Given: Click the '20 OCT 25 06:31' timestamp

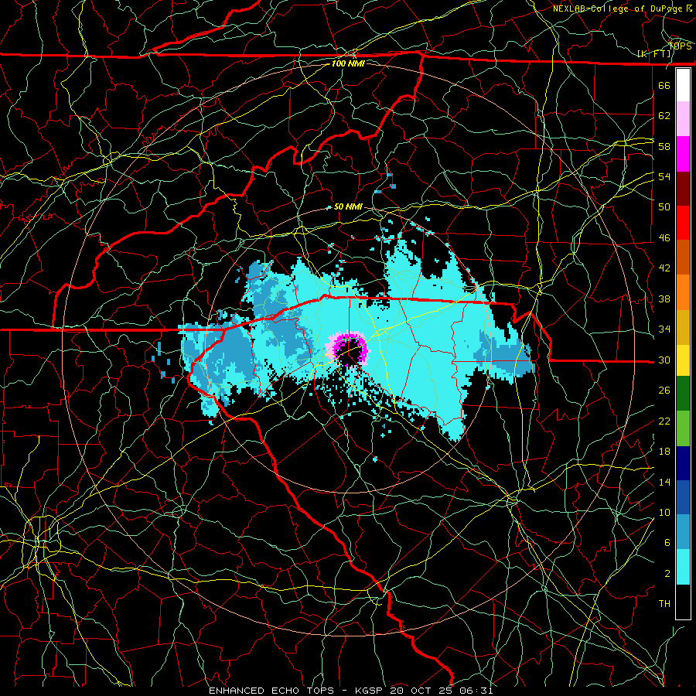Looking at the screenshot, I should pos(442,691).
